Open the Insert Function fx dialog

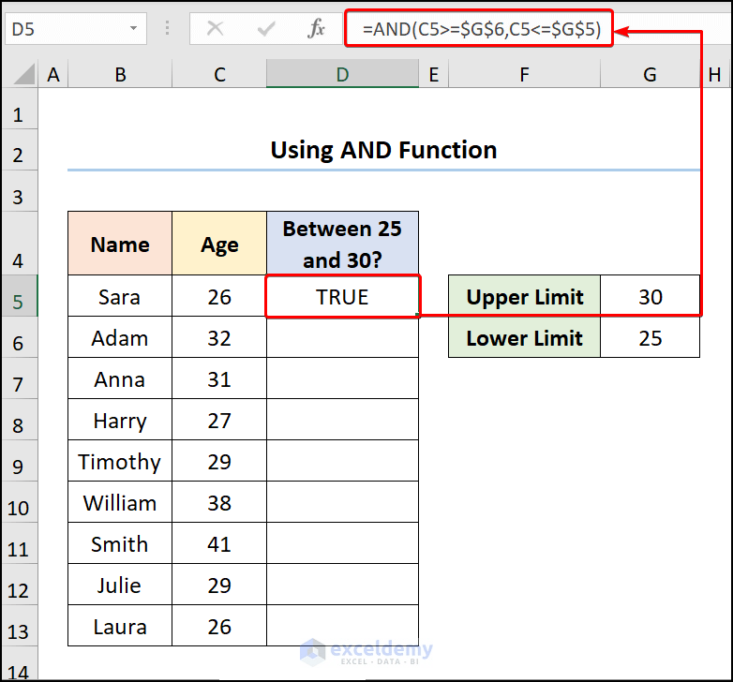(317, 29)
